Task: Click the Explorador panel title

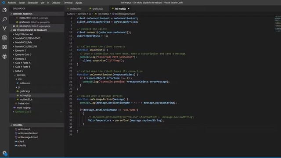Action: click(x=19, y=9)
